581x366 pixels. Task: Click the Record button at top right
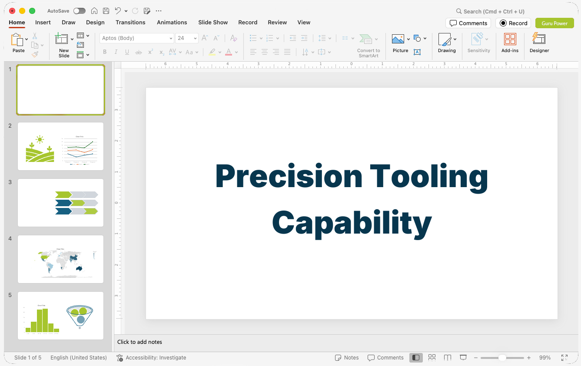point(513,23)
